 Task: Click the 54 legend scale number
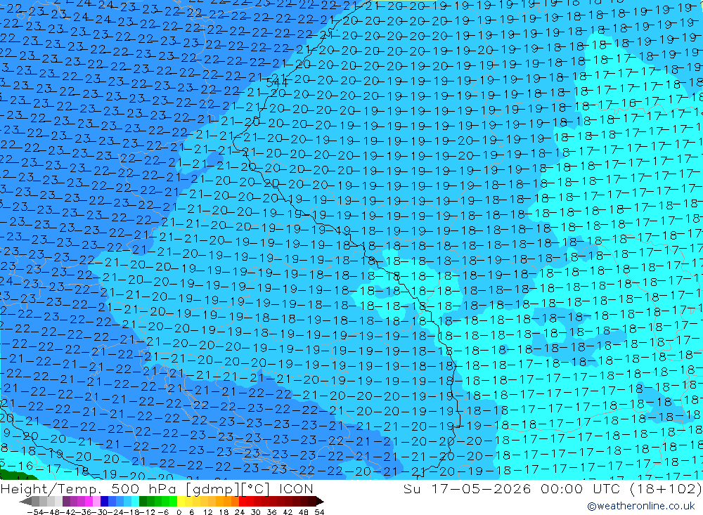(319, 512)
